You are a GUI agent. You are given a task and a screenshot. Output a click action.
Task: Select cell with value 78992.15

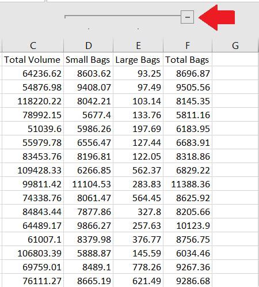[x=33, y=115]
